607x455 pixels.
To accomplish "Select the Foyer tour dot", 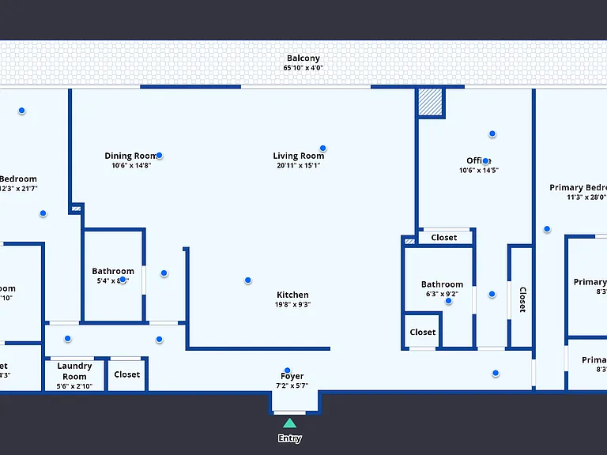I will 287,370.
